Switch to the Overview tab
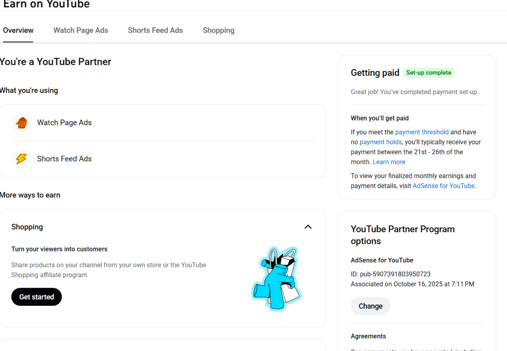 point(18,30)
